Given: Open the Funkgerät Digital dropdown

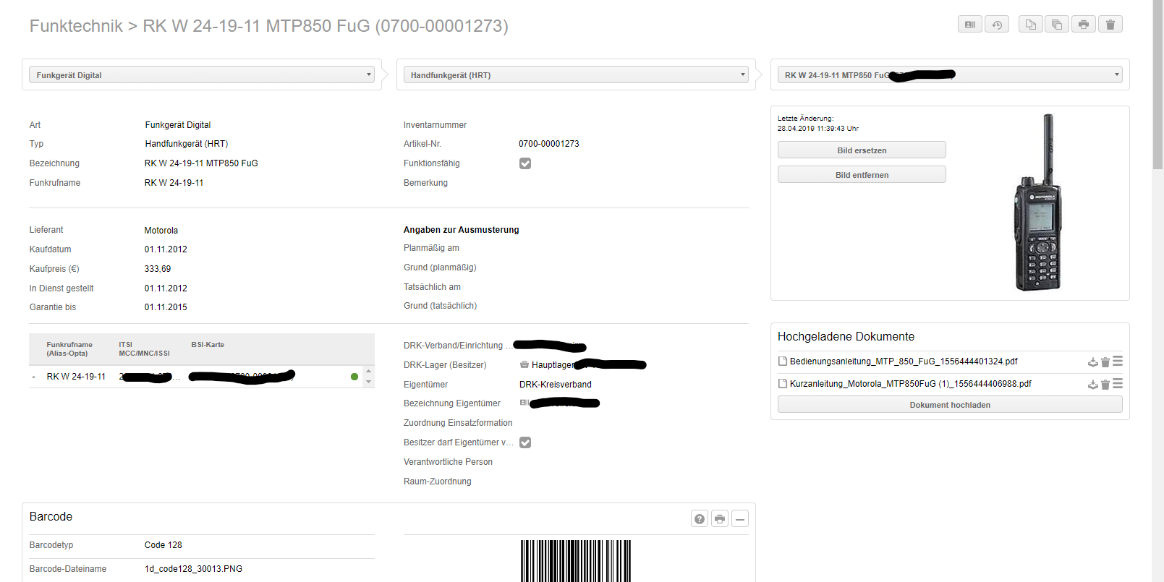Looking at the screenshot, I should click(x=201, y=74).
